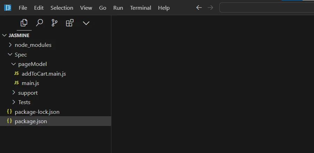Expand the Tests folder

coord(24,102)
